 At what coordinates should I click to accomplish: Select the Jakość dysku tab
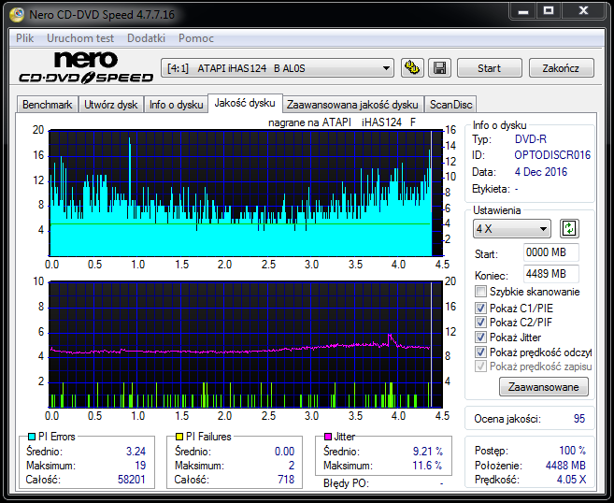pyautogui.click(x=245, y=103)
